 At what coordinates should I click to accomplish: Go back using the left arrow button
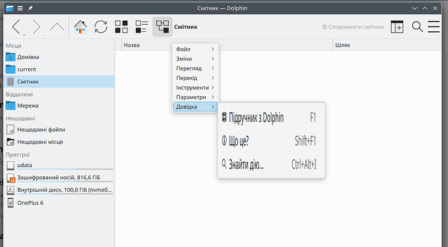click(x=17, y=27)
